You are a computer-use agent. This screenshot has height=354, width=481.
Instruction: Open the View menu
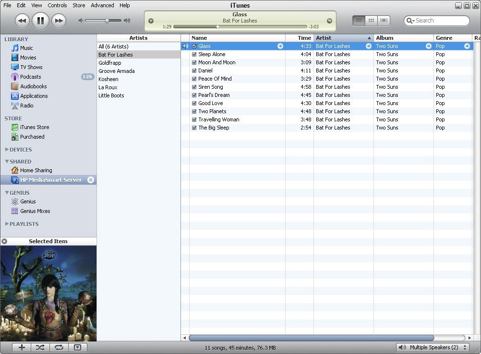(x=36, y=5)
